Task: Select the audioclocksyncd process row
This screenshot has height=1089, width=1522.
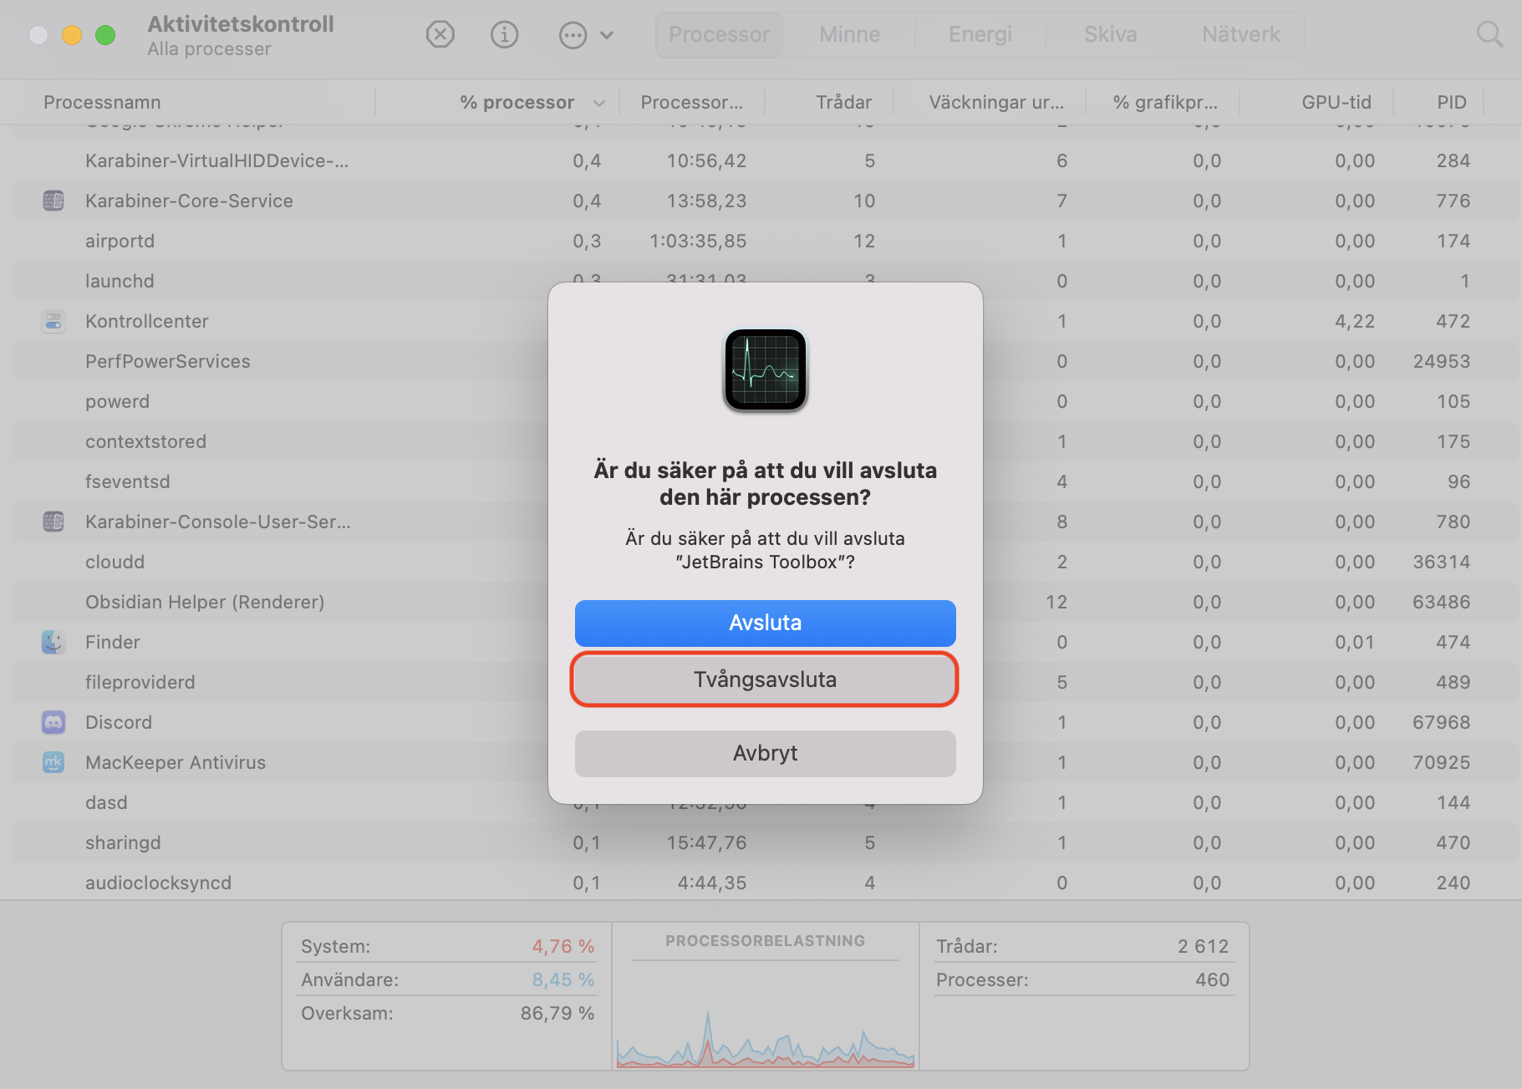Action: click(765, 883)
